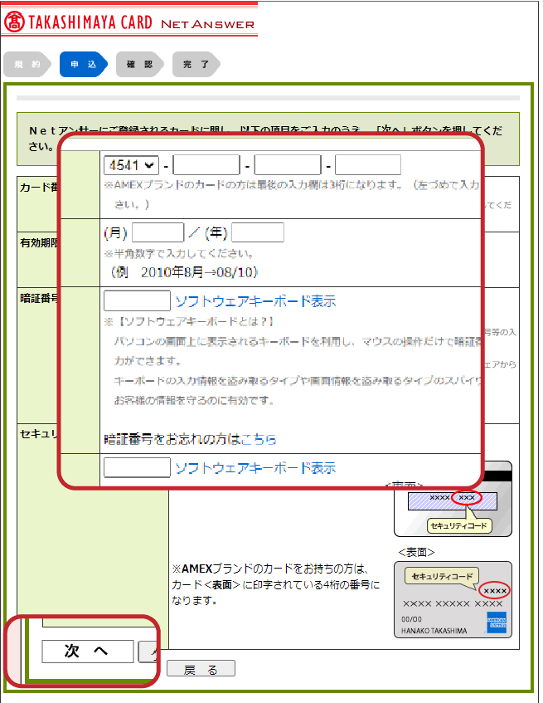543x703 pixels.
Task: Click the 戻る button
Action: click(201, 669)
